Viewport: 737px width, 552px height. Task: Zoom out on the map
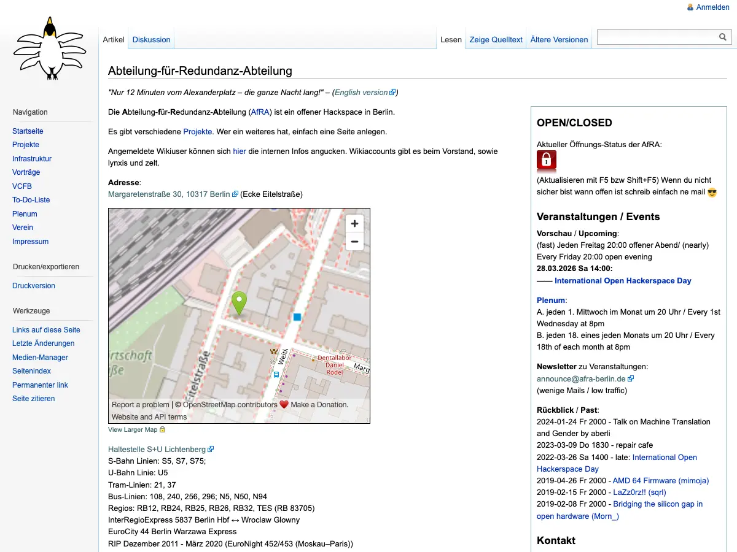click(x=354, y=242)
